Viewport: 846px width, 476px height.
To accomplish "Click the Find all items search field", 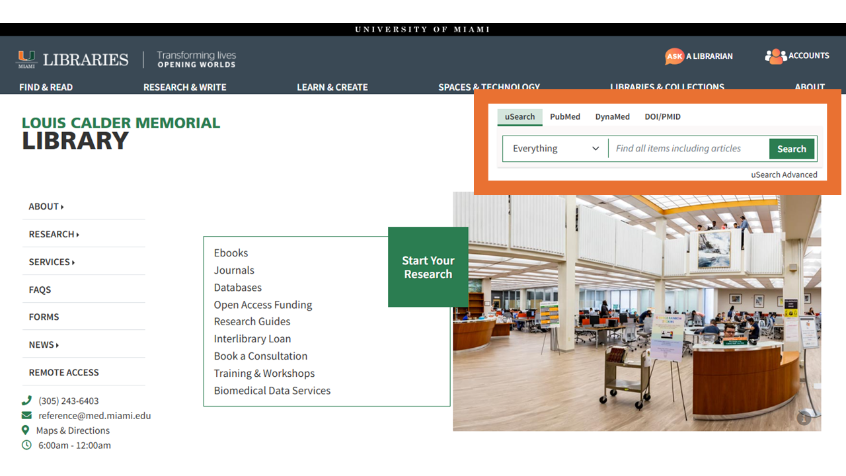I will click(687, 149).
